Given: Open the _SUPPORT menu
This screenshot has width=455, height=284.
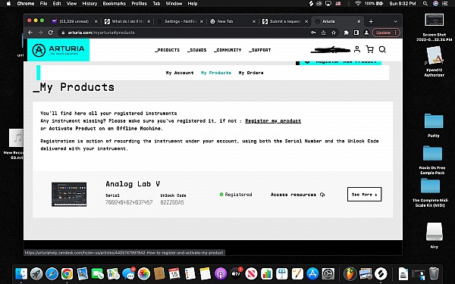Looking at the screenshot, I should pos(259,50).
